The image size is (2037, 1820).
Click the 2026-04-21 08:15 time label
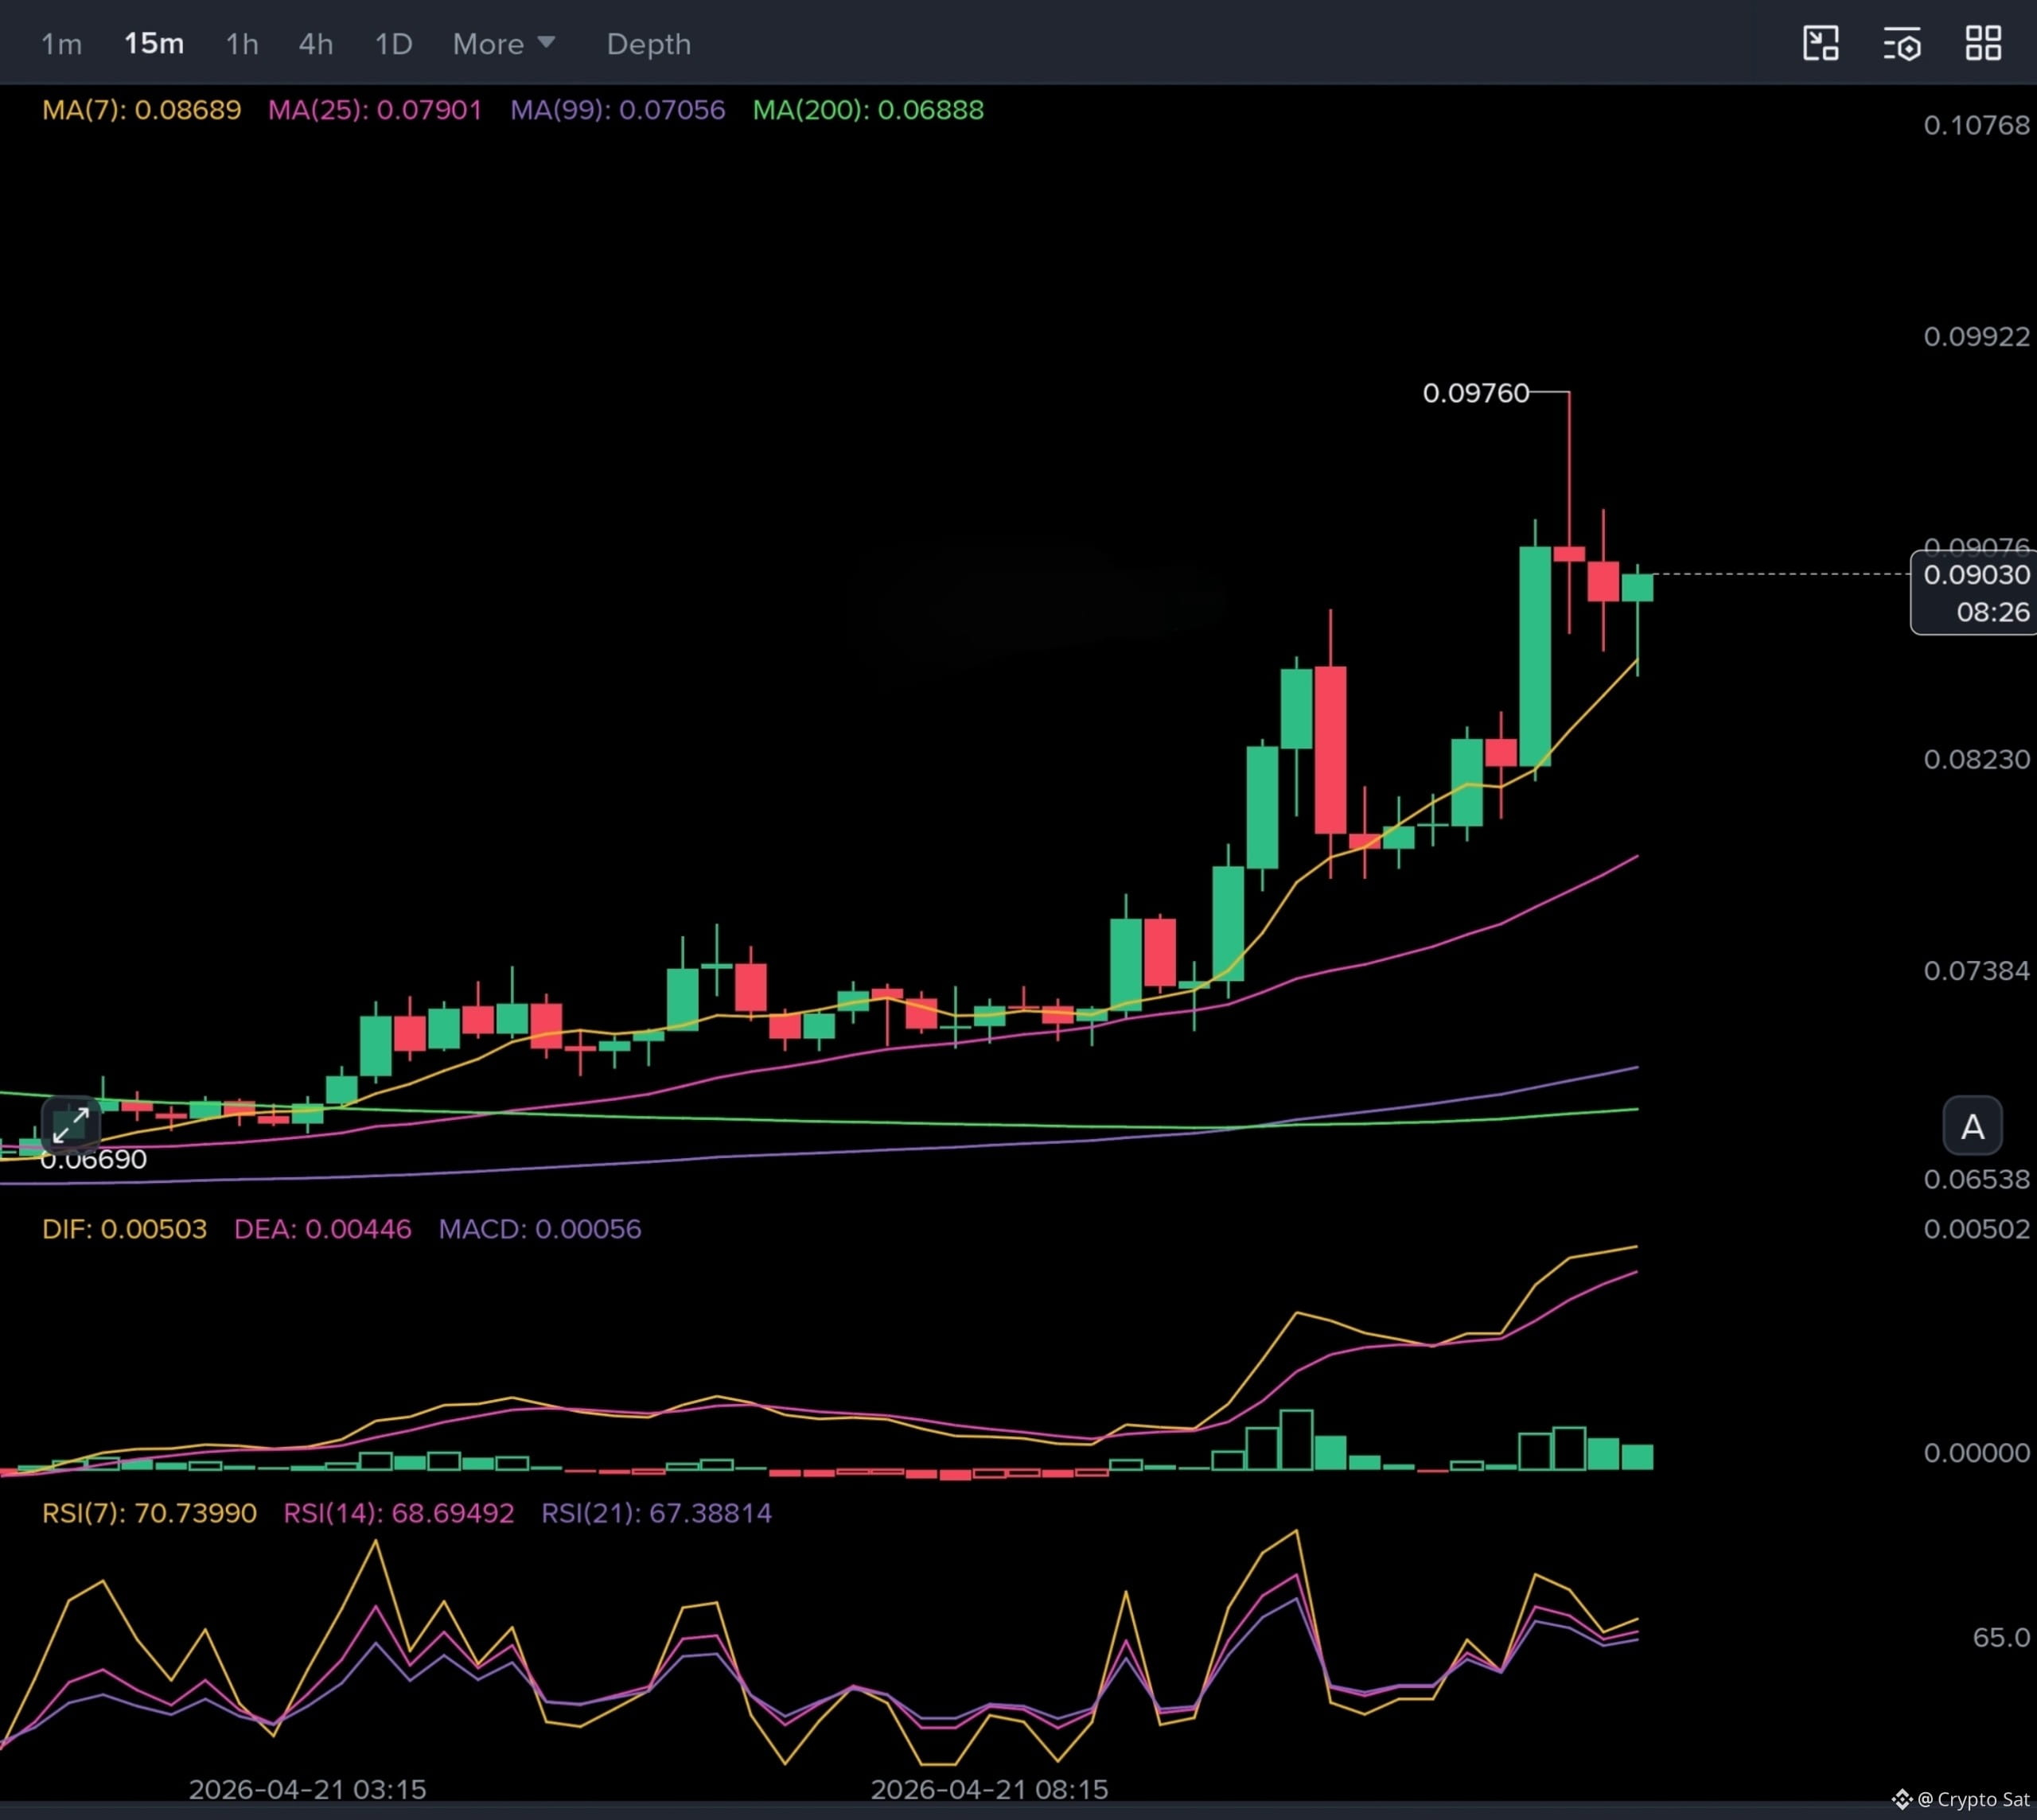[x=990, y=1789]
